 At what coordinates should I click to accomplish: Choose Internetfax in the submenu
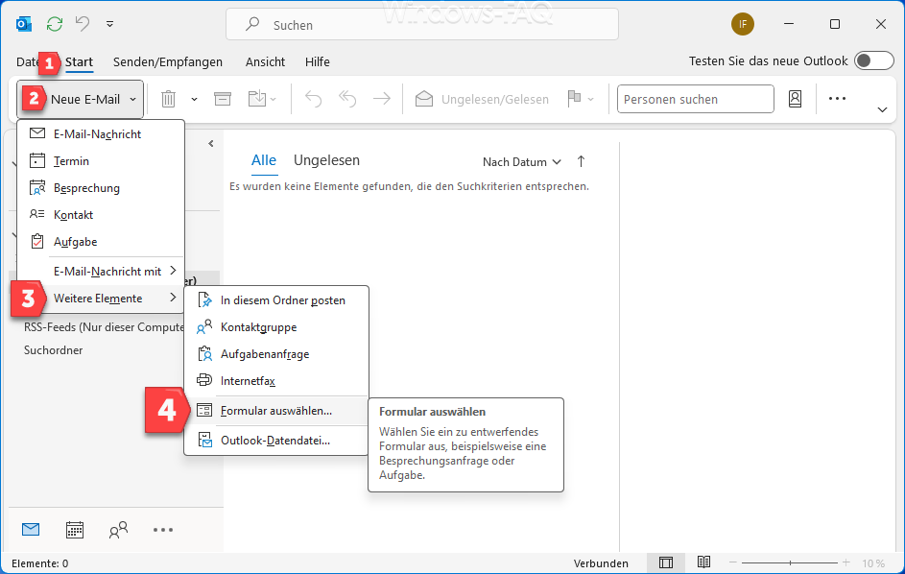pyautogui.click(x=275, y=381)
